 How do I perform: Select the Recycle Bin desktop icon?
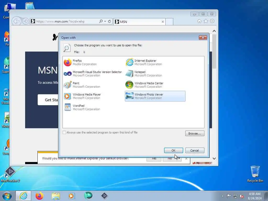click(x=255, y=174)
